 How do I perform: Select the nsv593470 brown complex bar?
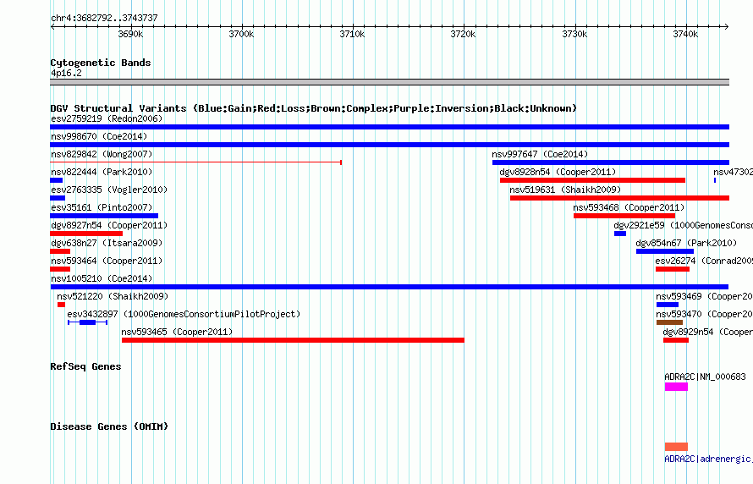click(669, 322)
